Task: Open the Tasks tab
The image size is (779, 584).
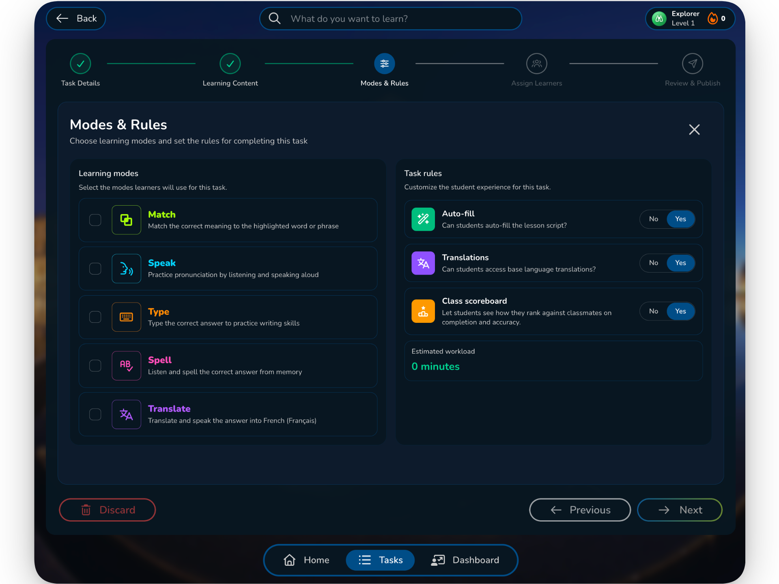Action: [380, 560]
